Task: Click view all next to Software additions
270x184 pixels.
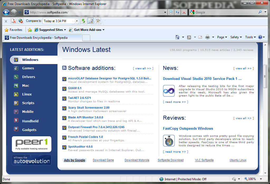Action: click(143, 68)
